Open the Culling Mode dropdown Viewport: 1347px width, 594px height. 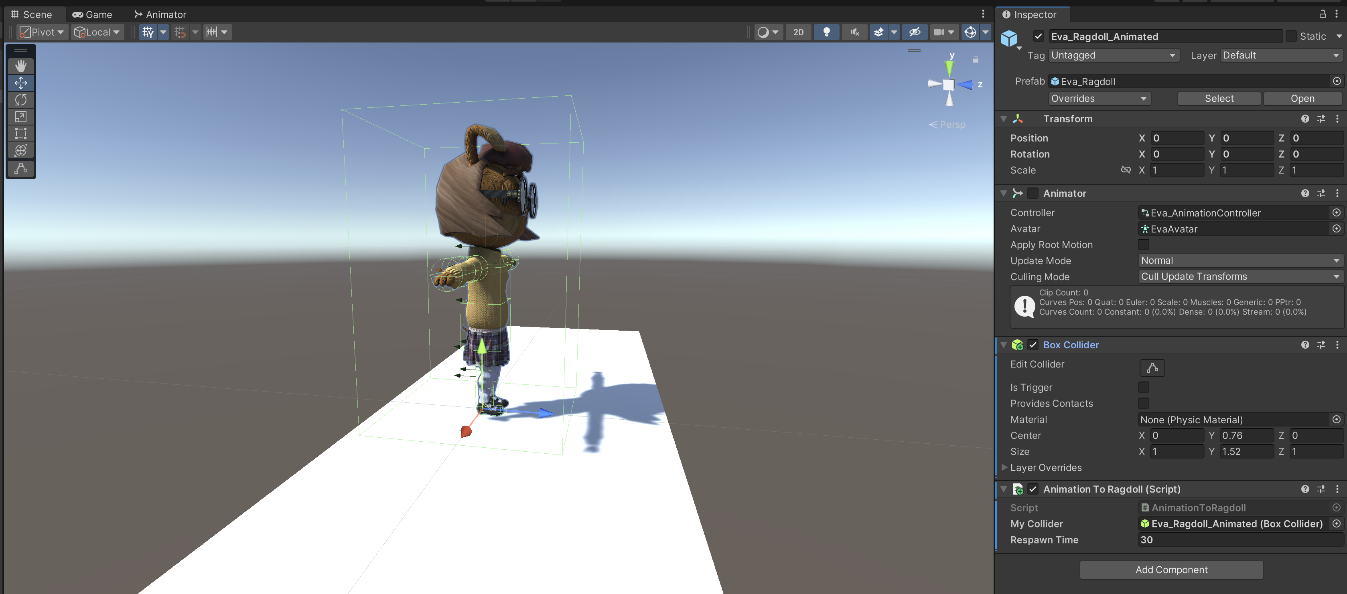pyautogui.click(x=1239, y=277)
